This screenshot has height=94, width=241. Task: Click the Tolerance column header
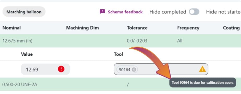click(x=137, y=28)
